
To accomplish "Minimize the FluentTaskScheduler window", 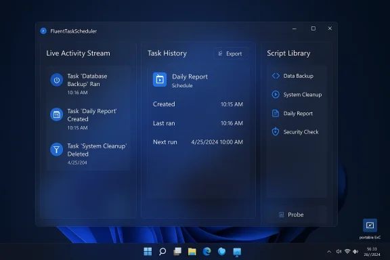I will tap(295, 28).
